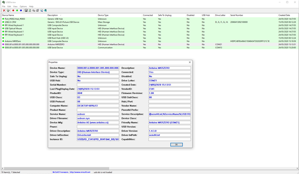Viewport: 299px width, 174px height.
Task: Click the Refresh toolbar icon
Action: 30,11
